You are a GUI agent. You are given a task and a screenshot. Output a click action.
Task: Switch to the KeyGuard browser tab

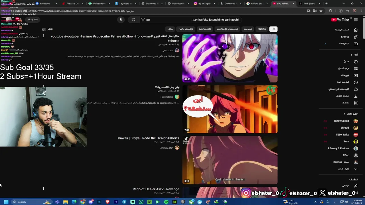coord(125,3)
